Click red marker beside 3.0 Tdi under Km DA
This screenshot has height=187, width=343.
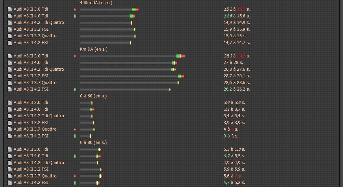coord(75,56)
